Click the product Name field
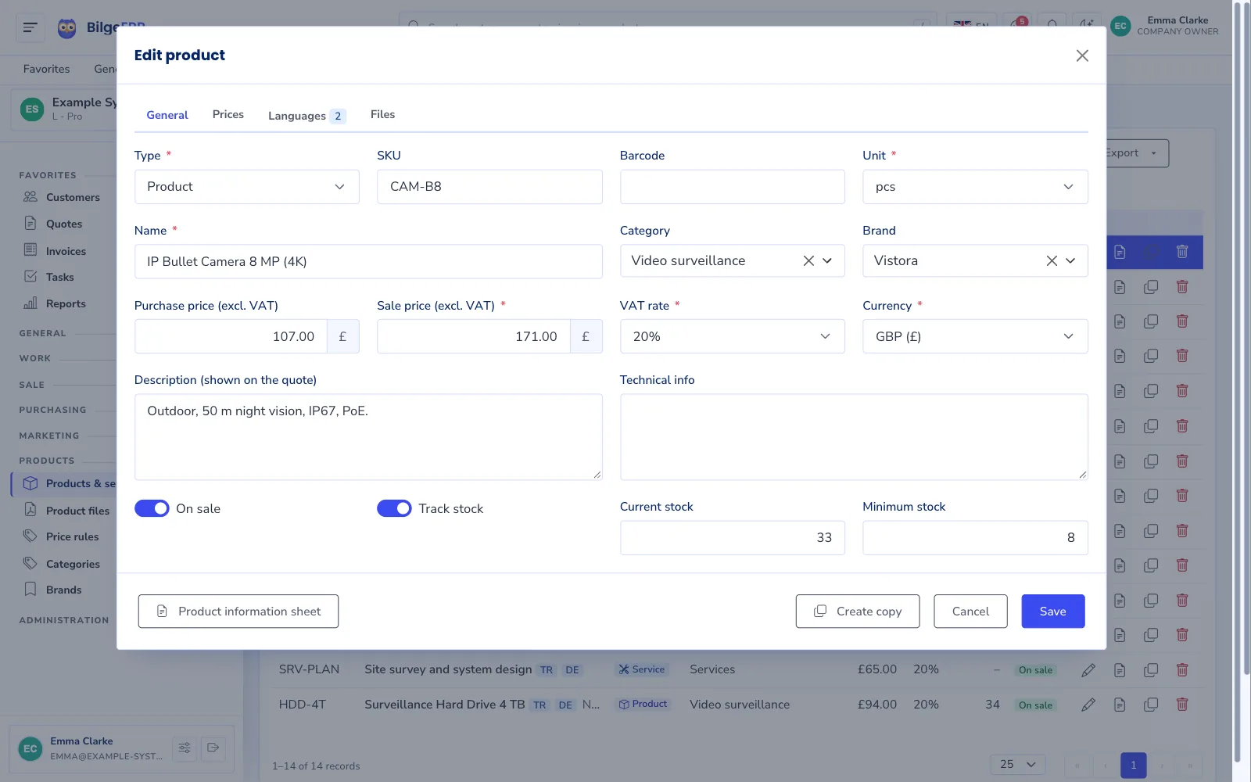1251x782 pixels. coord(368,261)
